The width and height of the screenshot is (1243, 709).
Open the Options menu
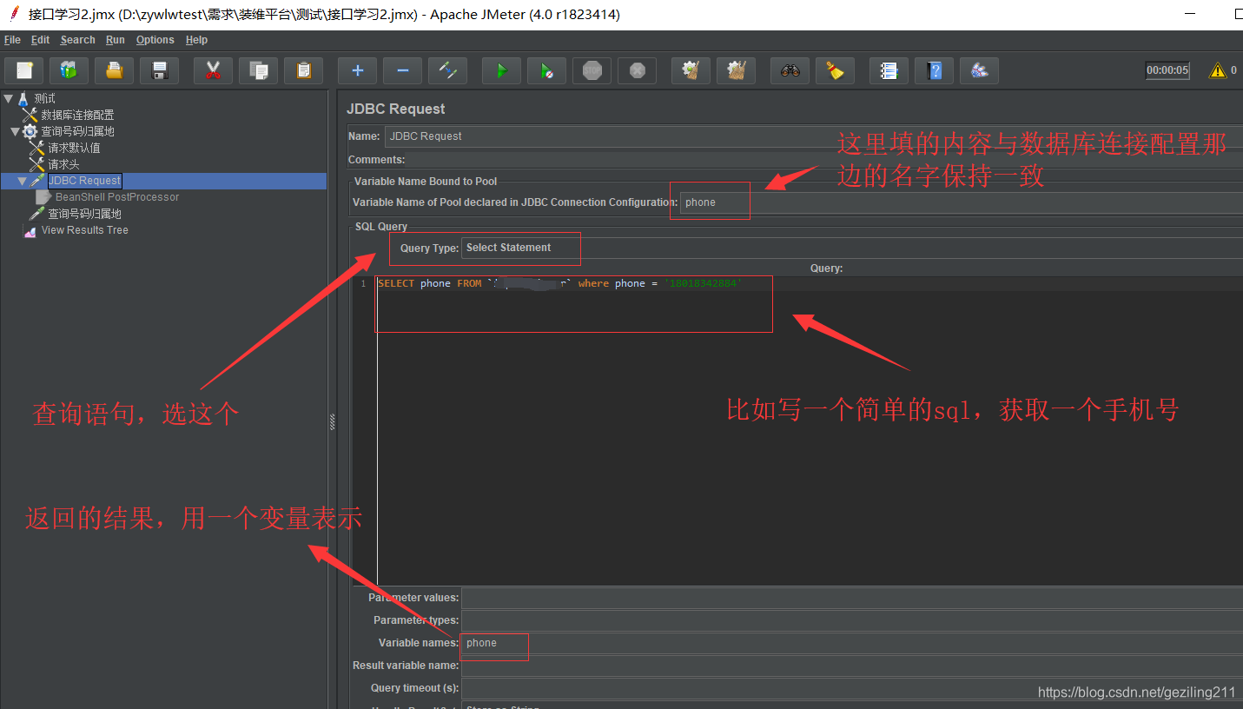point(155,40)
